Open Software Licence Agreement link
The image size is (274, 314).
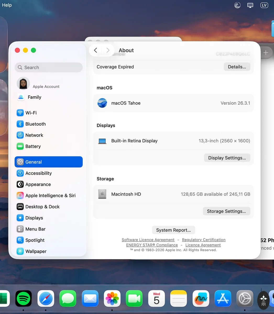pyautogui.click(x=148, y=240)
